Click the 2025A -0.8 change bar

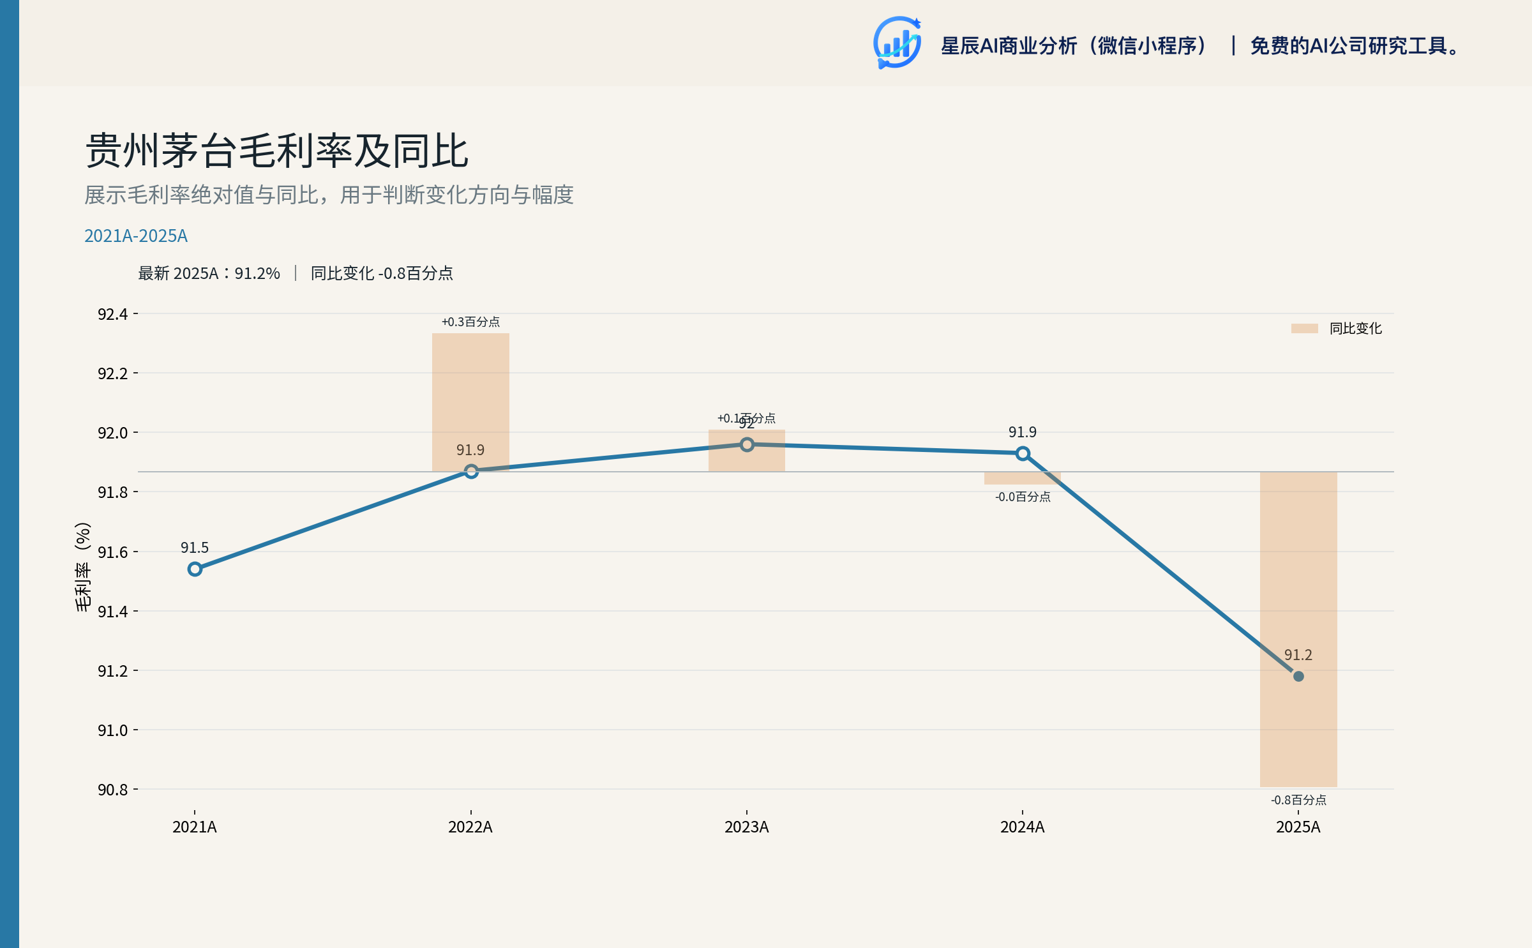point(1298,629)
